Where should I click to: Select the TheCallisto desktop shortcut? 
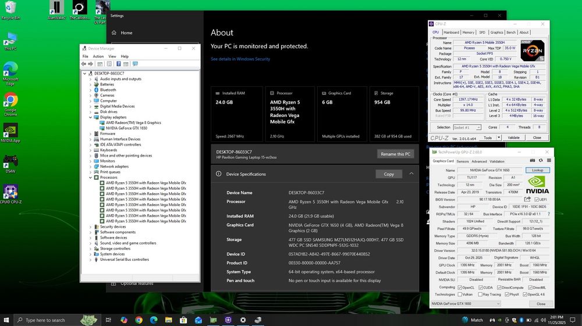tap(79, 10)
